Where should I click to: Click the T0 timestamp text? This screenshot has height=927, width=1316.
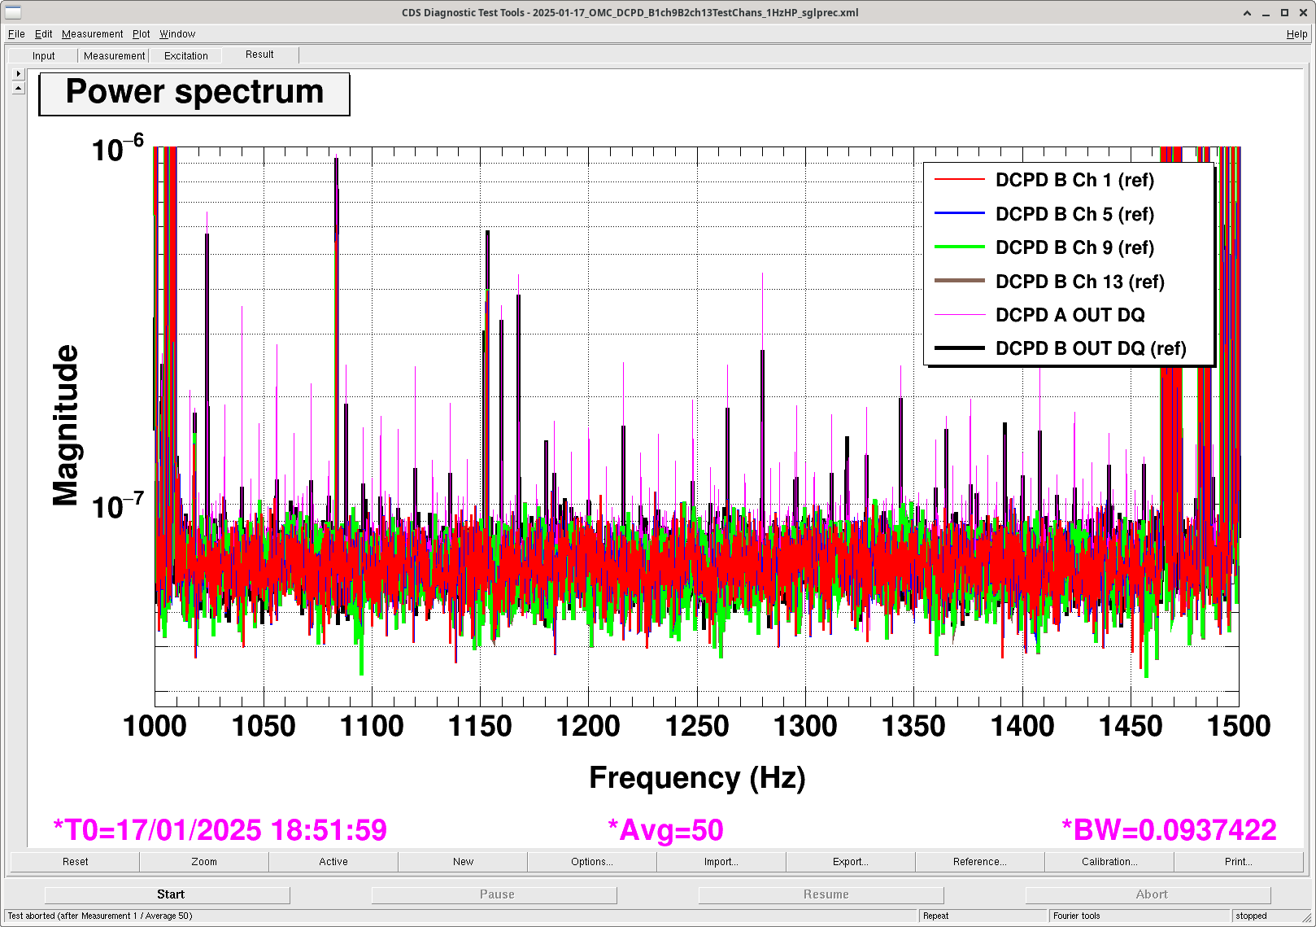tap(220, 830)
